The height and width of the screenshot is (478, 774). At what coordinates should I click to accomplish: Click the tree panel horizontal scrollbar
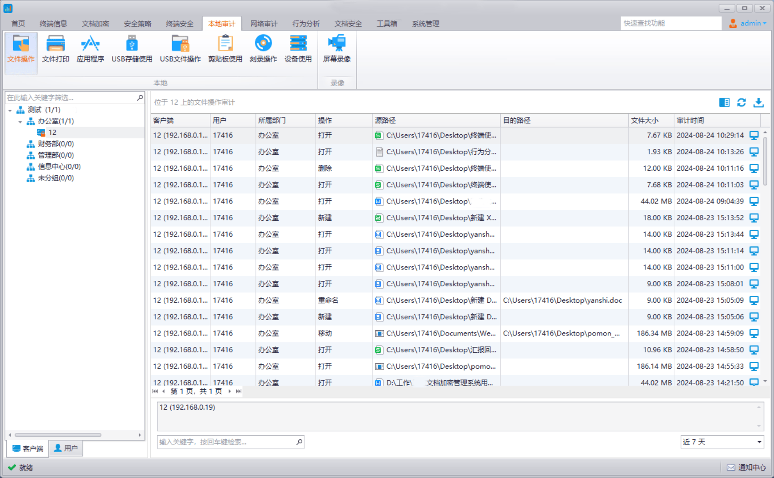pyautogui.click(x=57, y=435)
